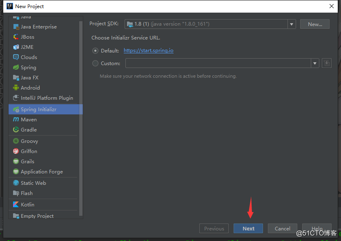Click the IntelliJ Platform Plugin icon

click(16, 98)
